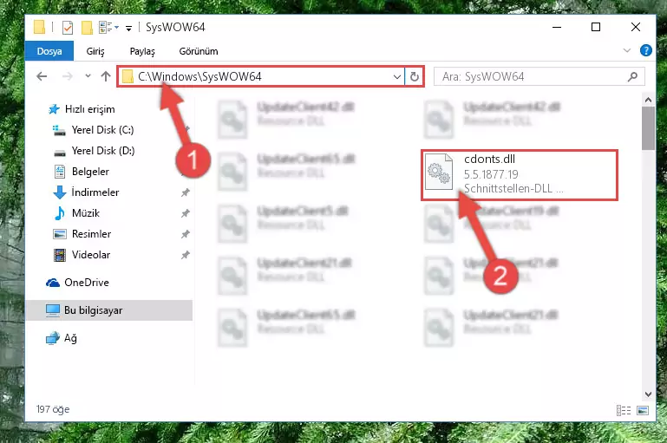Click the scrollbar up arrow
This screenshot has width=667, height=443.
648,100
